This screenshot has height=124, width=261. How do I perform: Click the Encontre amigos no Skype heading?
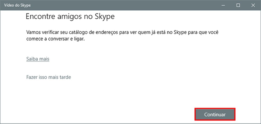pyautogui.click(x=70, y=17)
